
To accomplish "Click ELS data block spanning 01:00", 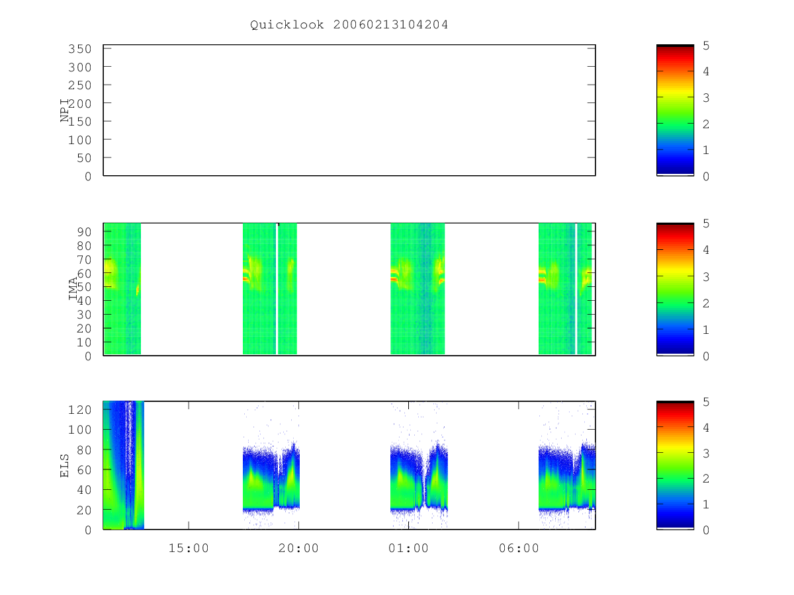I will pyautogui.click(x=419, y=477).
